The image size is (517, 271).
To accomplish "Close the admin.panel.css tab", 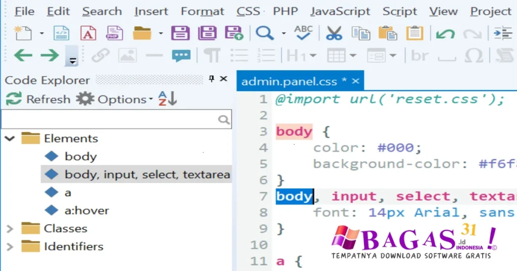I will pos(355,81).
